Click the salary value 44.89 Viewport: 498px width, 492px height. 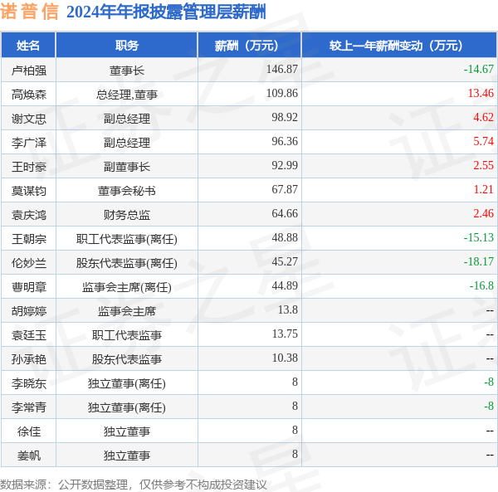click(285, 285)
